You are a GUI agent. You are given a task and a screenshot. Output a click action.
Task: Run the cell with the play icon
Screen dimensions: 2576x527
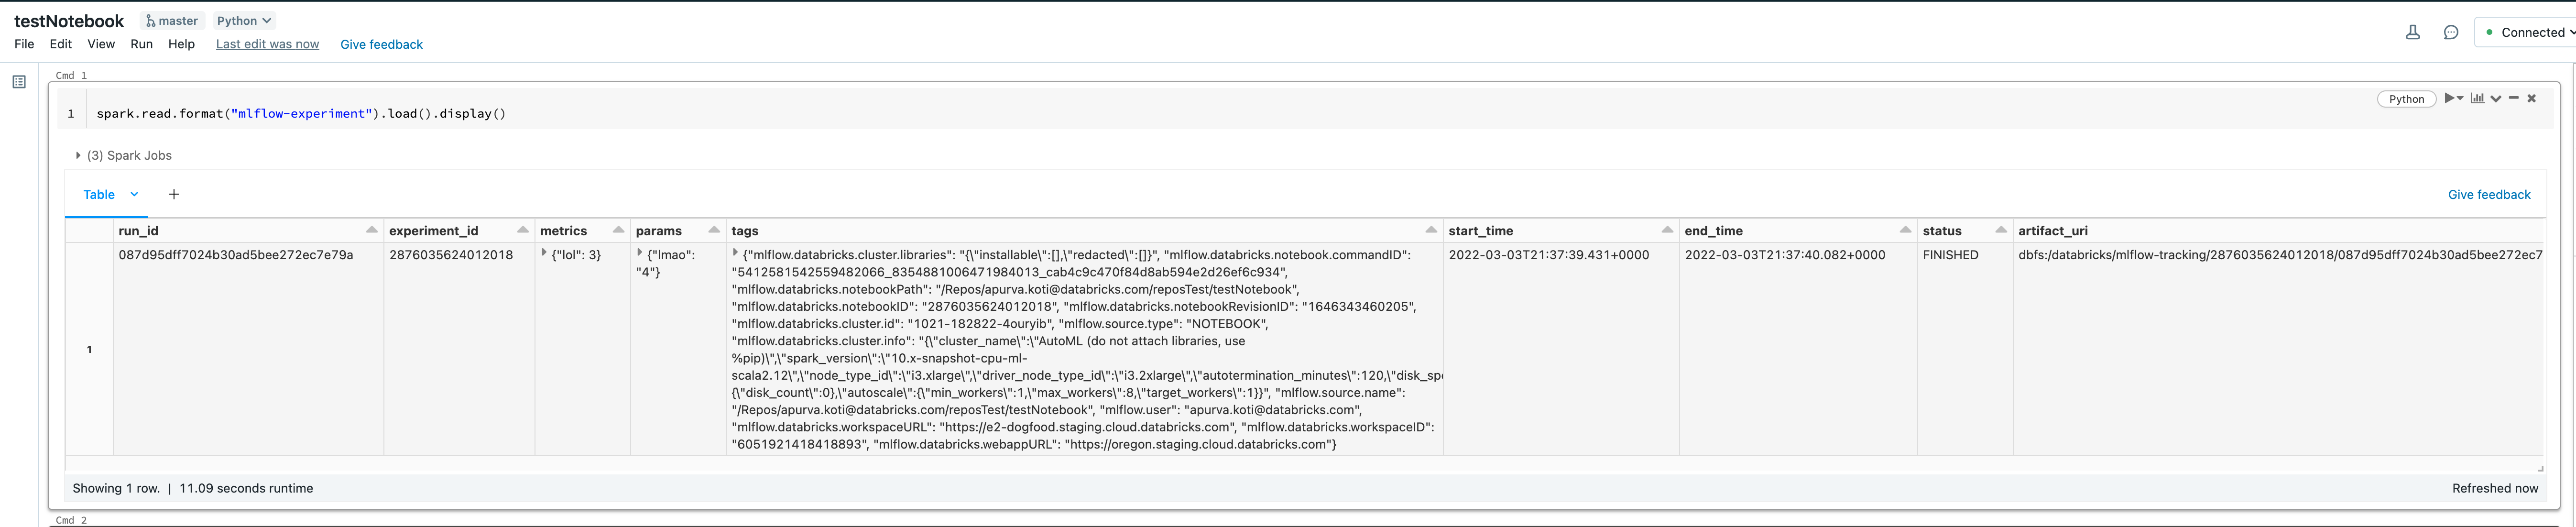(2449, 98)
